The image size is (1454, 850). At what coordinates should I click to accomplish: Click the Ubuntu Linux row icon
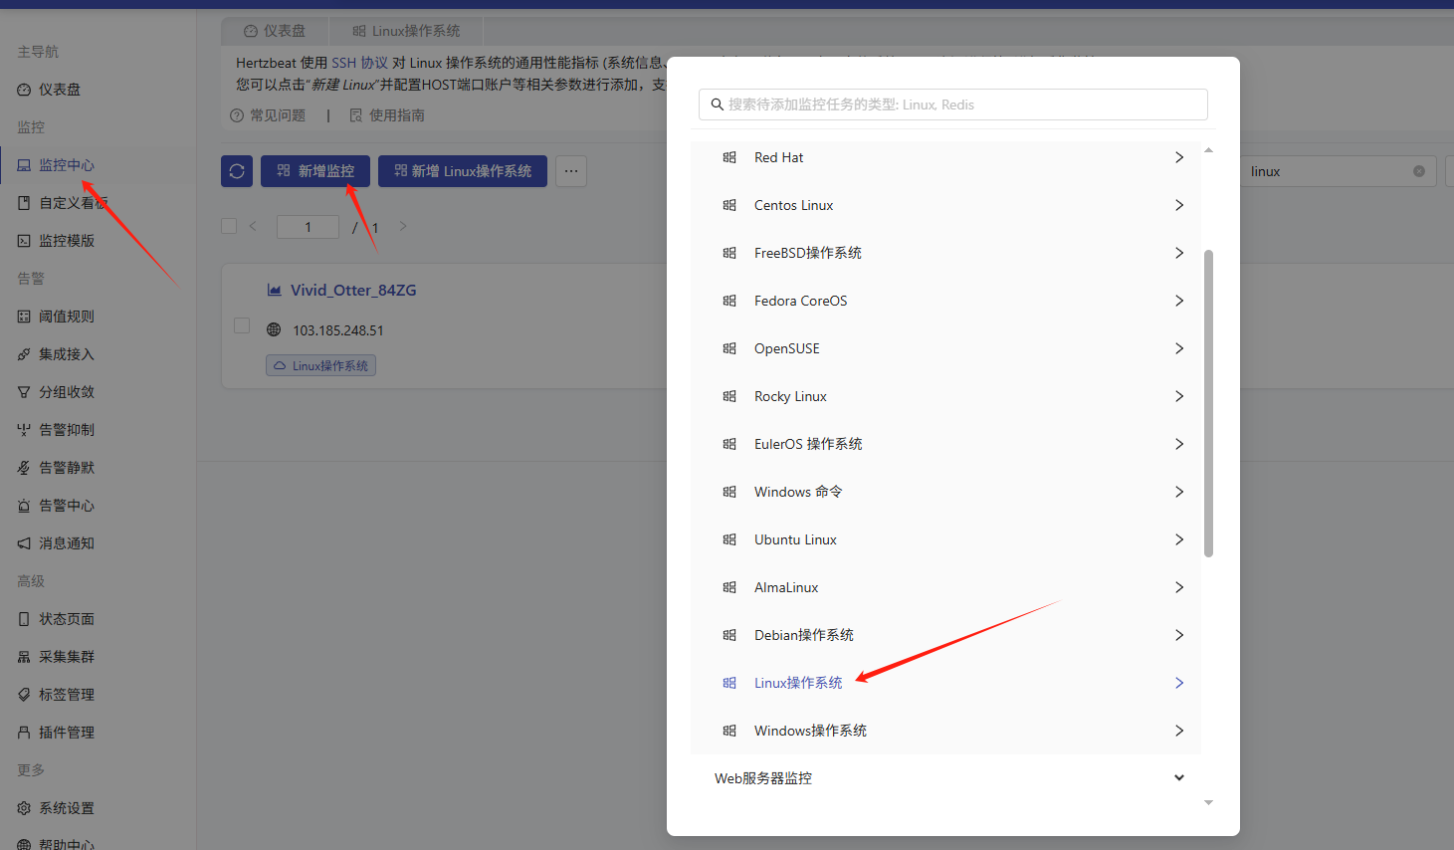729,539
